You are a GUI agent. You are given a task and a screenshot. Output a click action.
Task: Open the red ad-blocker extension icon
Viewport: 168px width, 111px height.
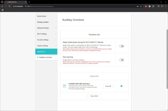click(146, 6)
